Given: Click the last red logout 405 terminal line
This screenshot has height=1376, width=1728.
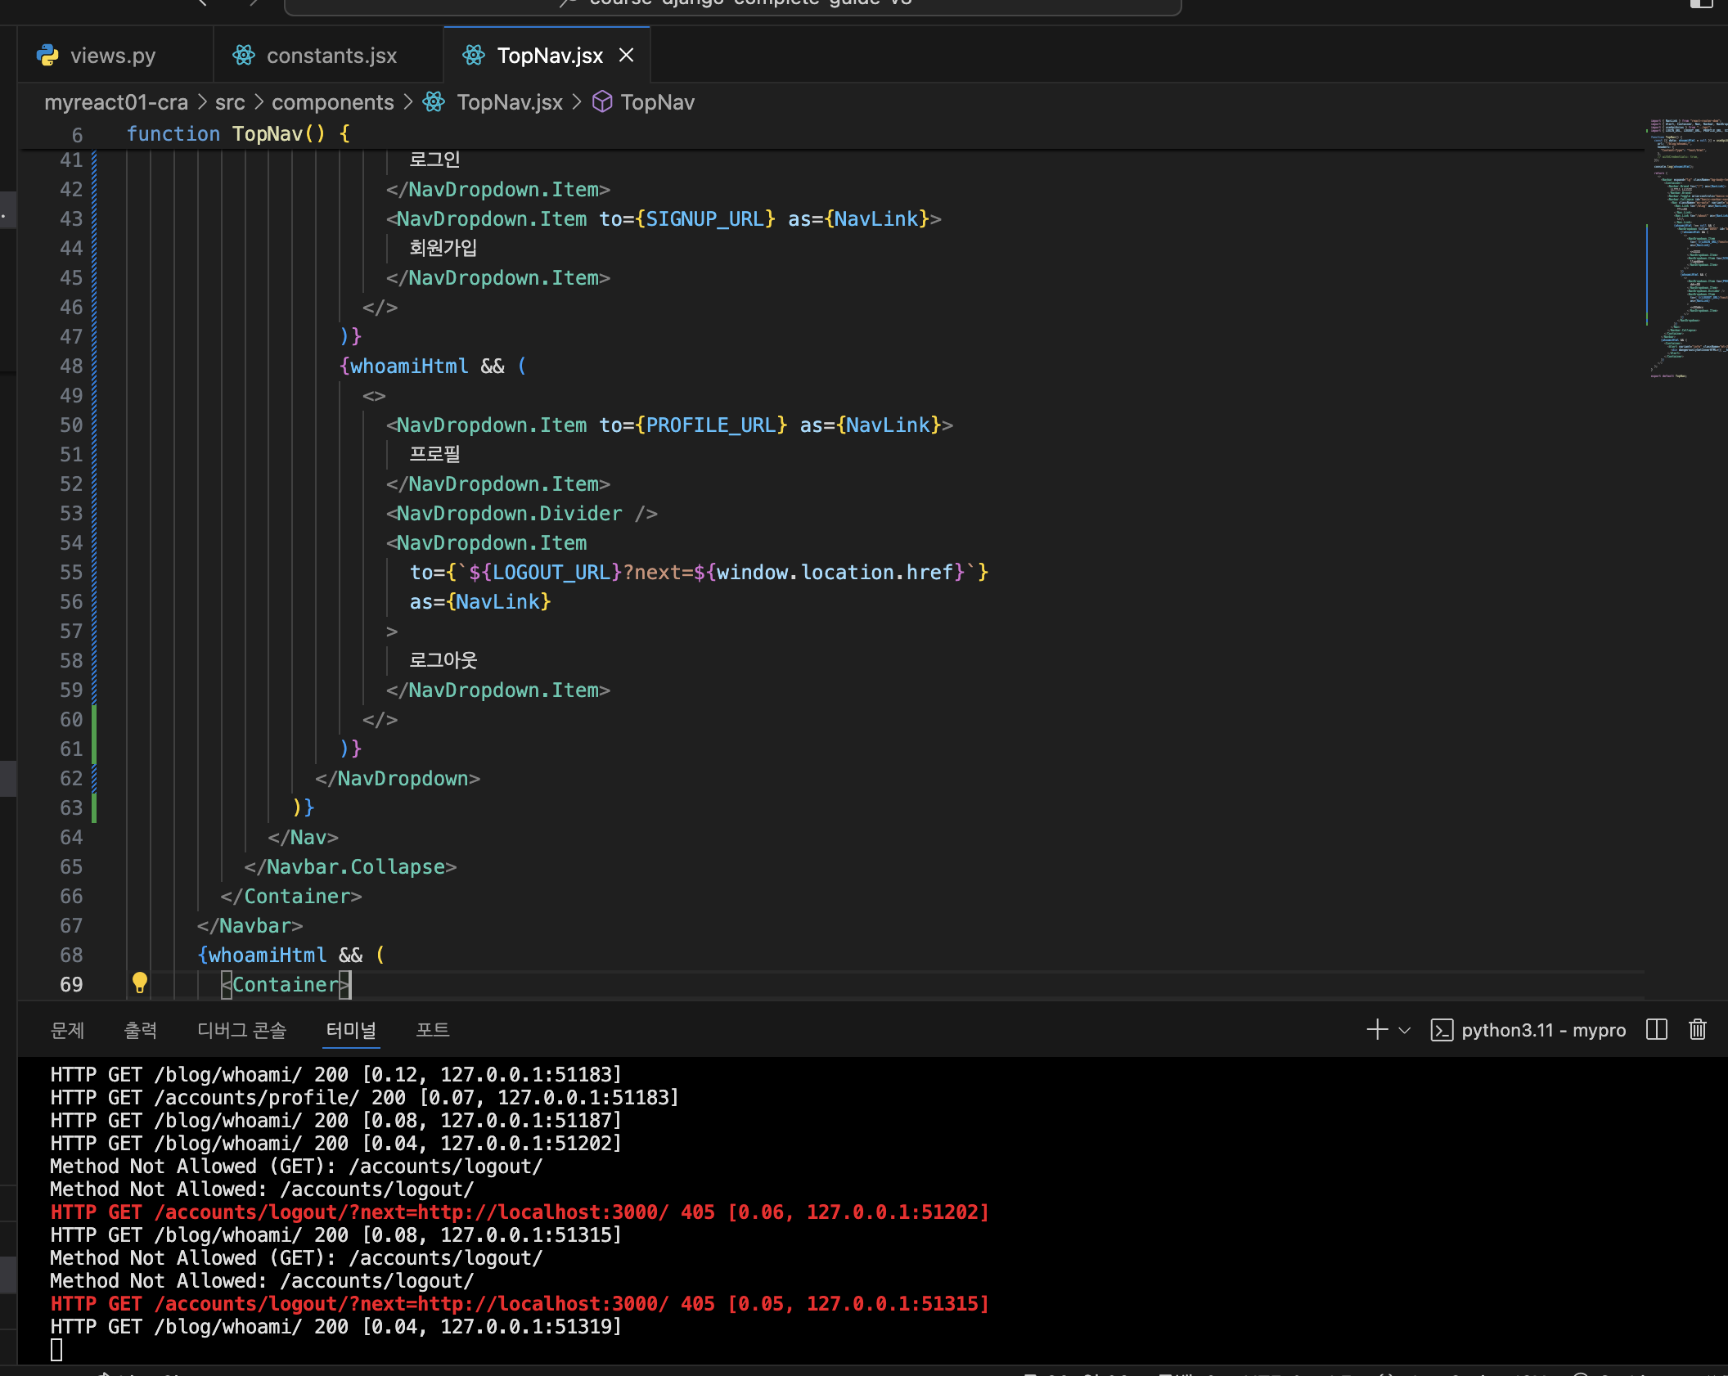Looking at the screenshot, I should coord(520,1304).
